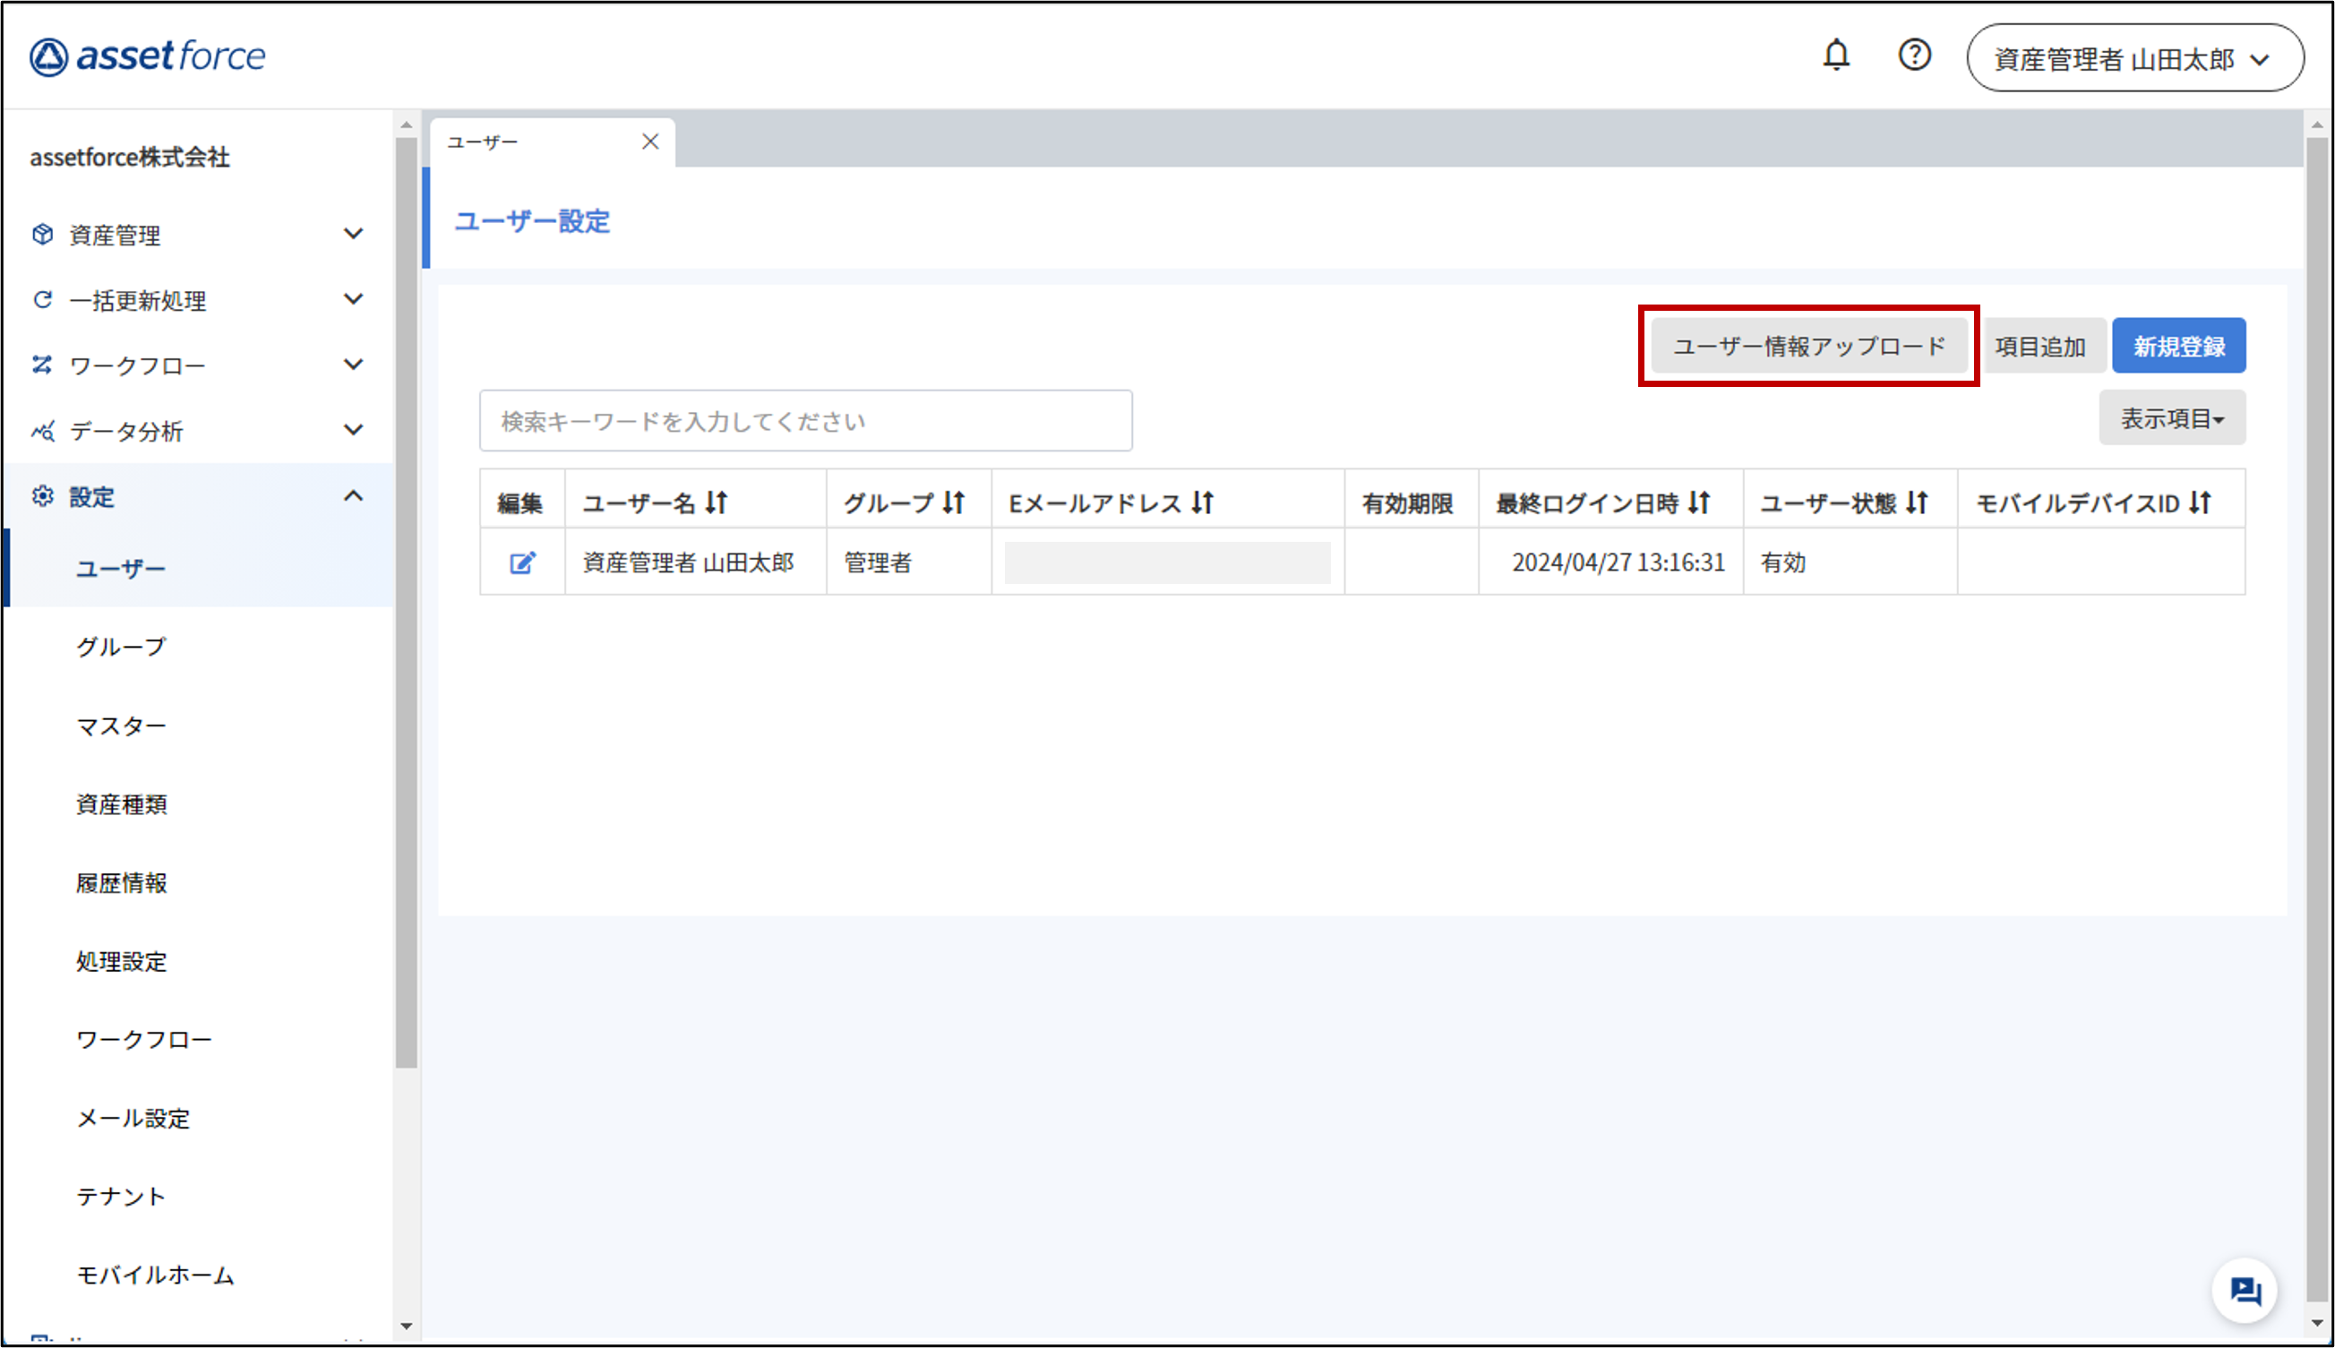Click the ユーザー設定 page heading

[x=532, y=221]
